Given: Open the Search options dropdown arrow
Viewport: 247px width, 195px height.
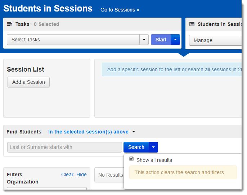Looking at the screenshot, I should (153, 147).
